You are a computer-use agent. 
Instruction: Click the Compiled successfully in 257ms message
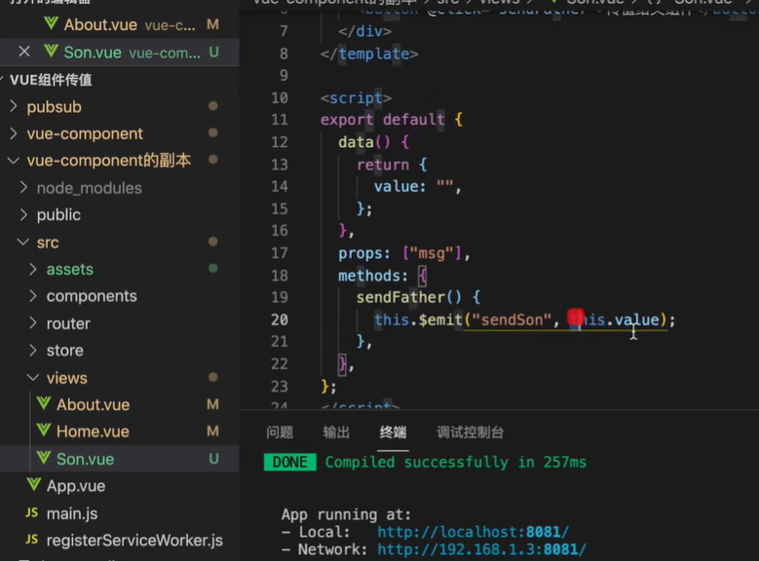tap(455, 463)
